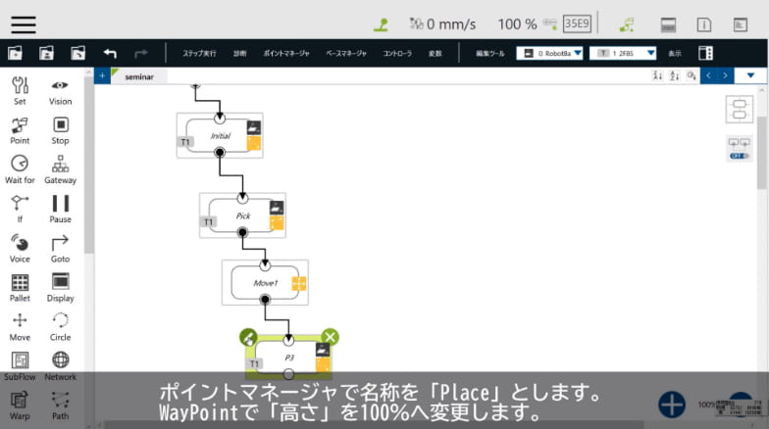Click the 35E9 robot ID box

coord(577,24)
